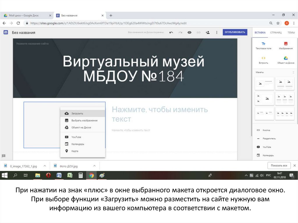The width and height of the screenshot is (298, 223).
Task: Switch to the ТЕМЫ tab
Action: click(x=291, y=33)
